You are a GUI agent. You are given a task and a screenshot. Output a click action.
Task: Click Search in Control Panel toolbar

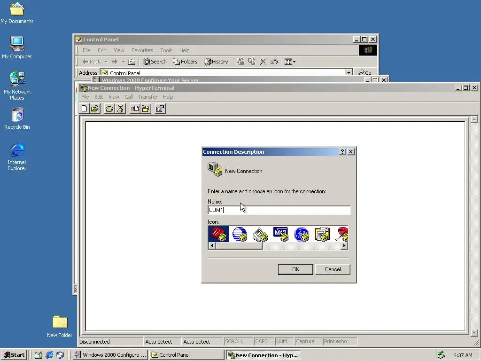[x=155, y=62]
